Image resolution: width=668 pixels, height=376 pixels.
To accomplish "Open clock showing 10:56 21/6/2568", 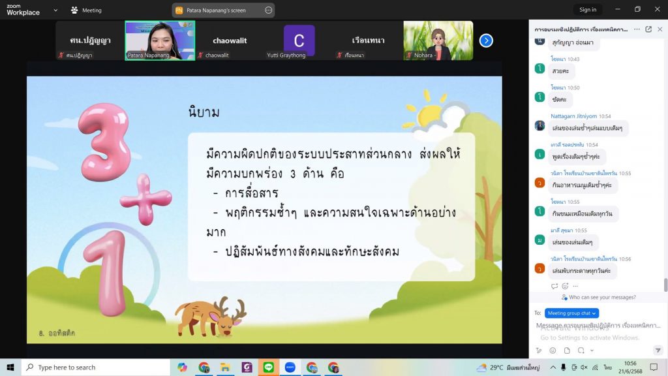I will (630, 367).
